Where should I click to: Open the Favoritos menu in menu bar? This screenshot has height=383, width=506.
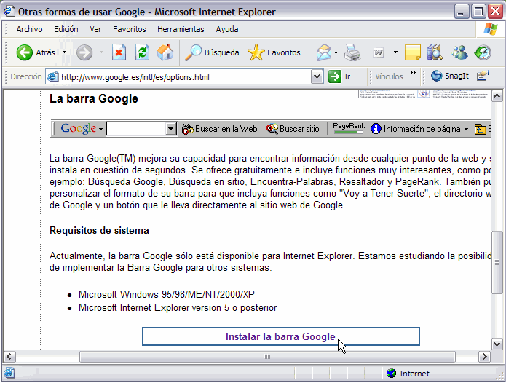tap(129, 29)
